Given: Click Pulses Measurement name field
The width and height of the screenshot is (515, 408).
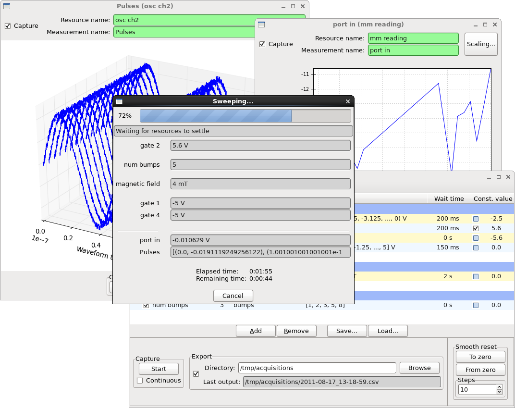Looking at the screenshot, I should point(184,32).
